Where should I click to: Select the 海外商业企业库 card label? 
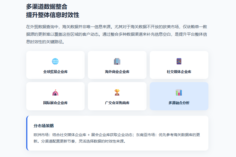tap(117, 72)
